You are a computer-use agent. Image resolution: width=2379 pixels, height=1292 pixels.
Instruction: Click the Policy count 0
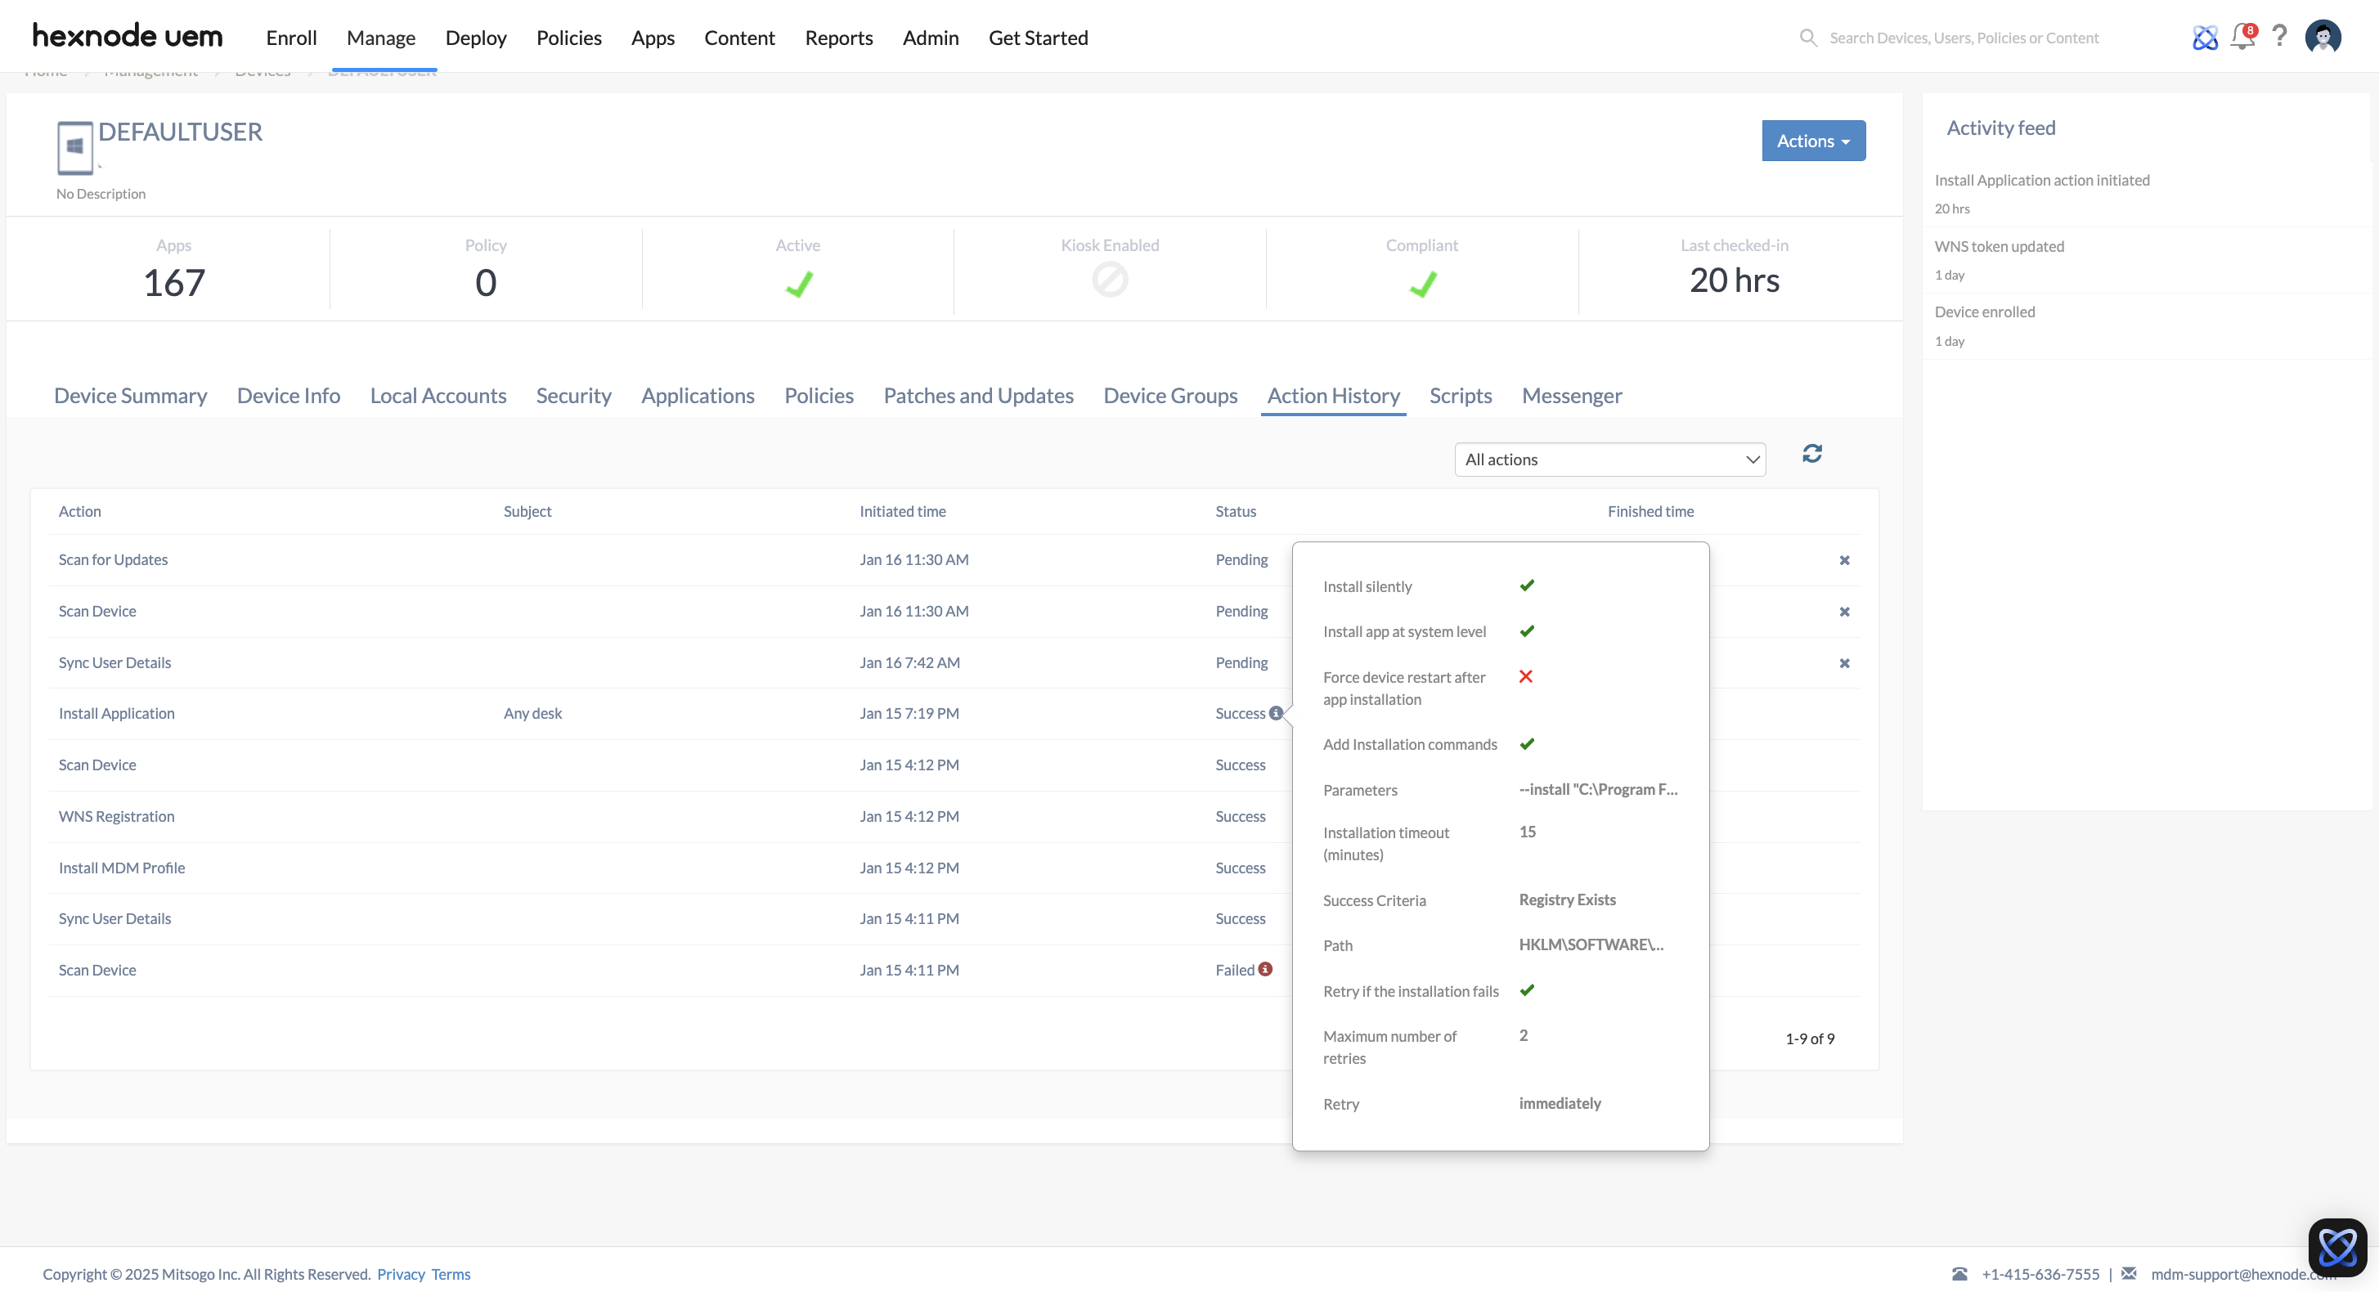point(486,283)
